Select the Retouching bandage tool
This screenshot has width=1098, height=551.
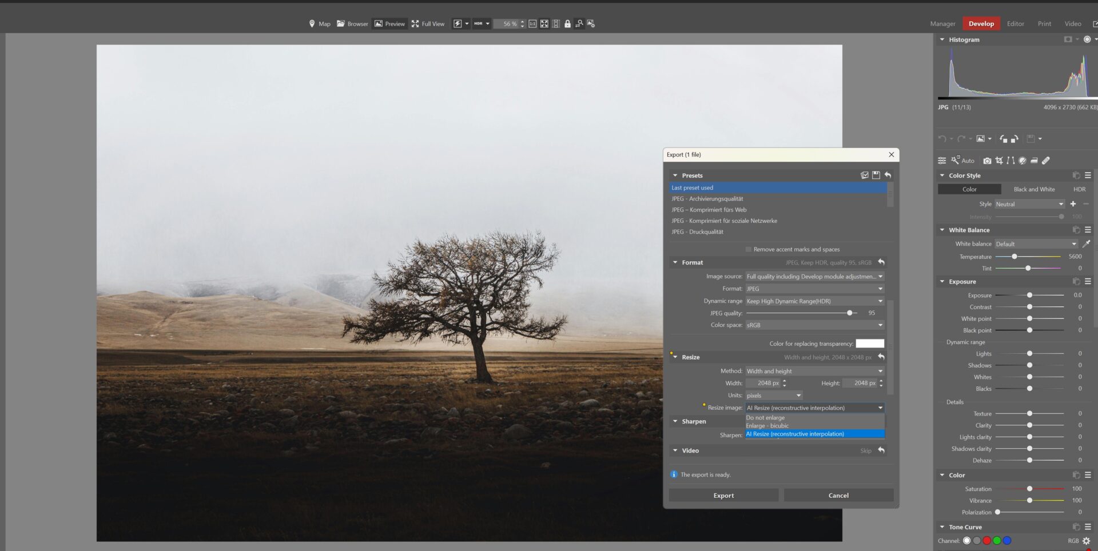(1046, 161)
